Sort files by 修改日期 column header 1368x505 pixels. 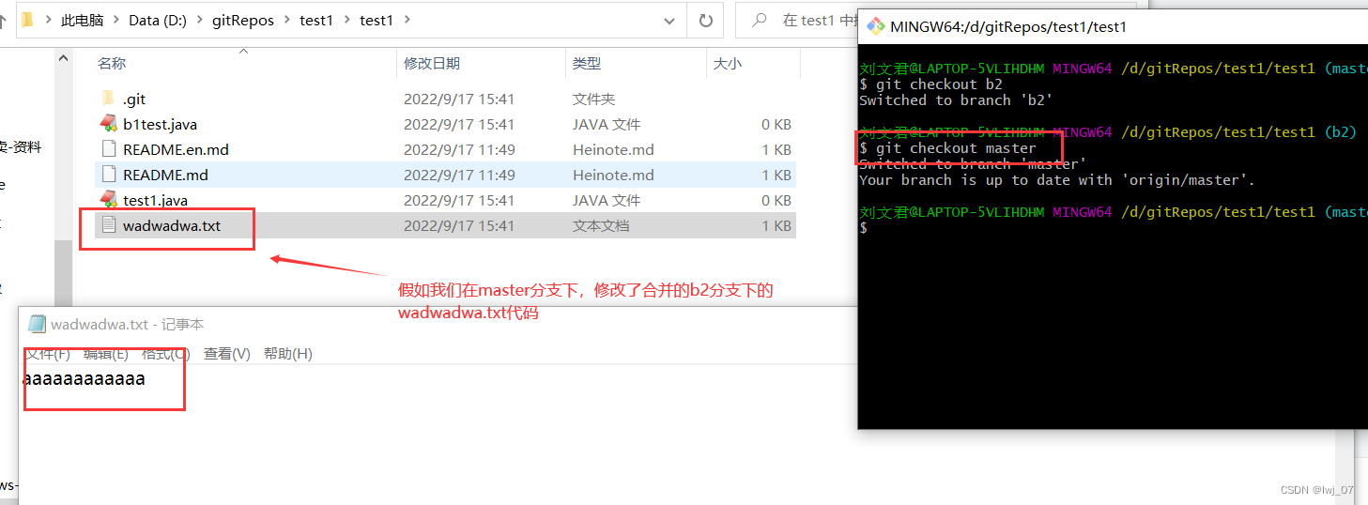pyautogui.click(x=432, y=63)
